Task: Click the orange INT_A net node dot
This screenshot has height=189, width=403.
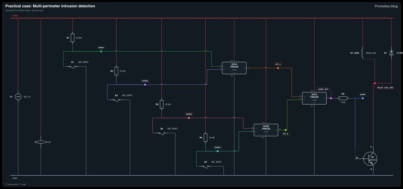Action: 278,68
